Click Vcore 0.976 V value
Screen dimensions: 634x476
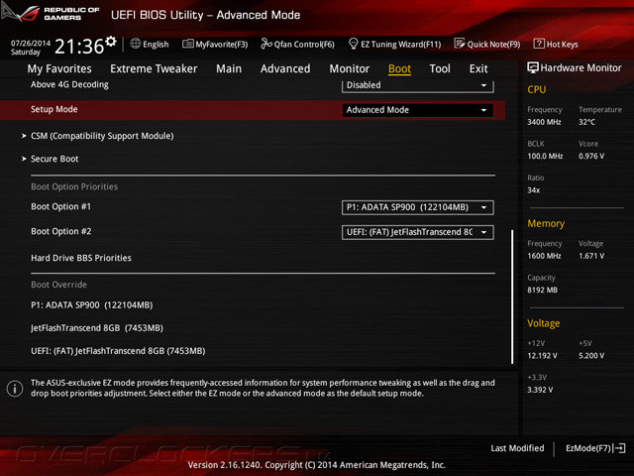(x=591, y=156)
